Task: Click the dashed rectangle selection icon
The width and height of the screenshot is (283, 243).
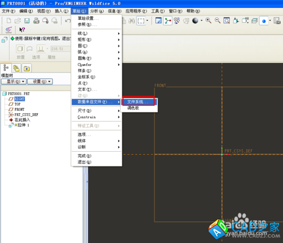Action: (141, 21)
